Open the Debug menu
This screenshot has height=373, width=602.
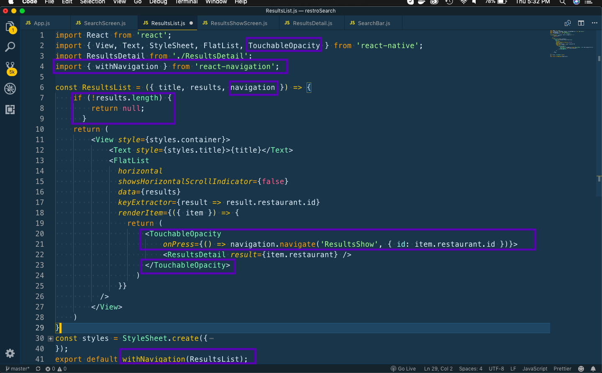(x=158, y=2)
